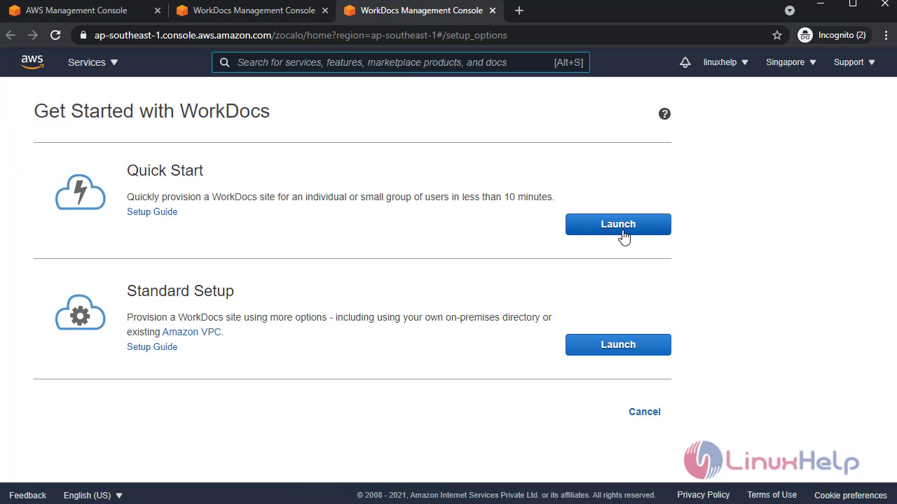Go back to the previous page

[x=11, y=35]
